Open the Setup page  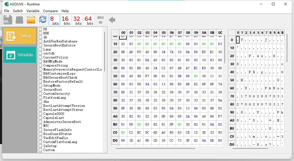tap(20, 36)
